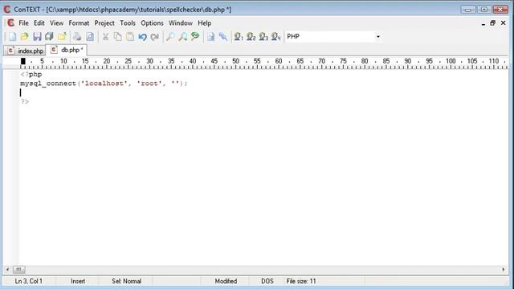Toggle word wrap document icon
514x289 pixels.
pos(210,36)
